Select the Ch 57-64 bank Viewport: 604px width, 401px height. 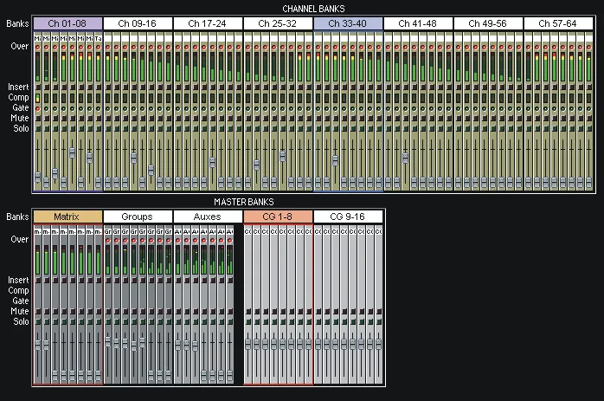558,23
